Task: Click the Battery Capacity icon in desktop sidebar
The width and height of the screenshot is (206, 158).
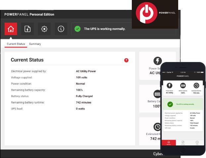Action: (x=157, y=94)
